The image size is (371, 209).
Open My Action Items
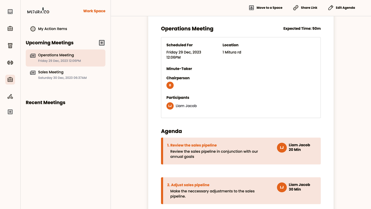pos(52,29)
